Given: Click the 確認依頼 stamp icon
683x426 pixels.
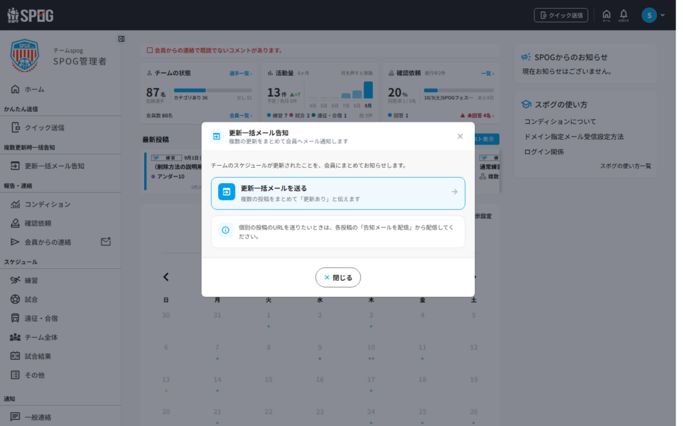Looking at the screenshot, I should pyautogui.click(x=15, y=223).
